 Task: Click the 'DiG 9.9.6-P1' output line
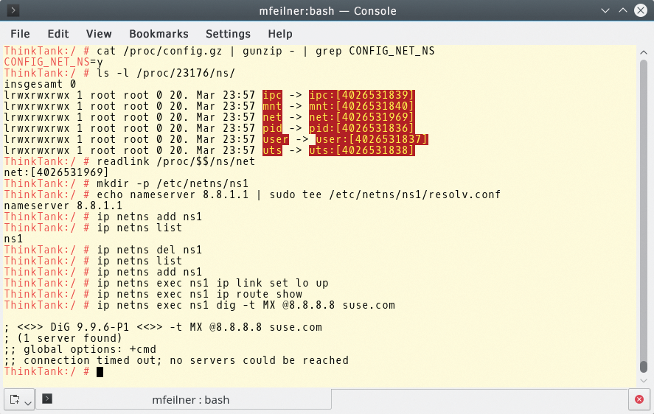click(x=163, y=327)
